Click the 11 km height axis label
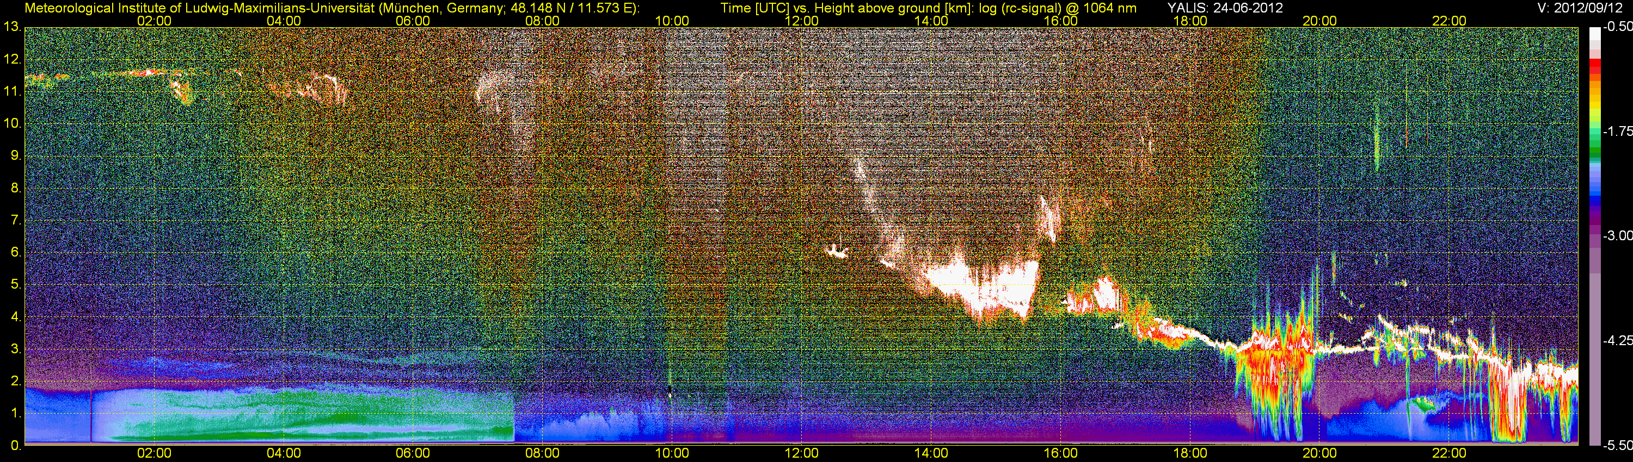 click(x=12, y=91)
